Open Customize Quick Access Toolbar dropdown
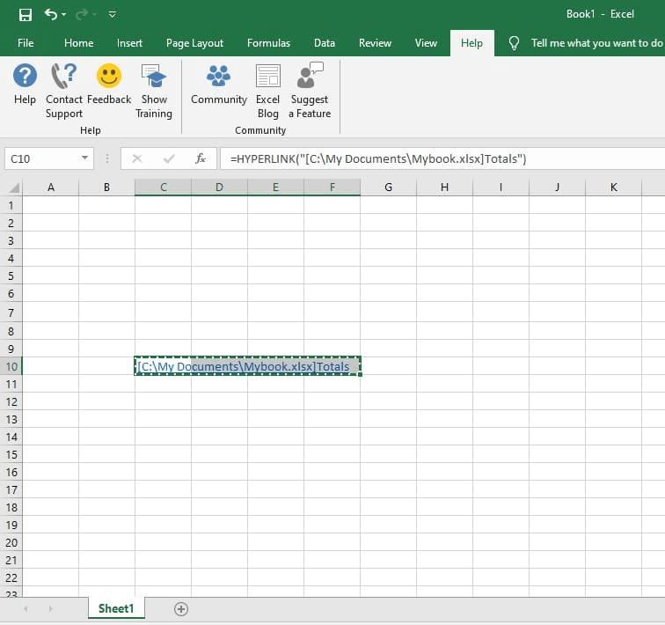This screenshot has height=625, width=665. coord(112,15)
